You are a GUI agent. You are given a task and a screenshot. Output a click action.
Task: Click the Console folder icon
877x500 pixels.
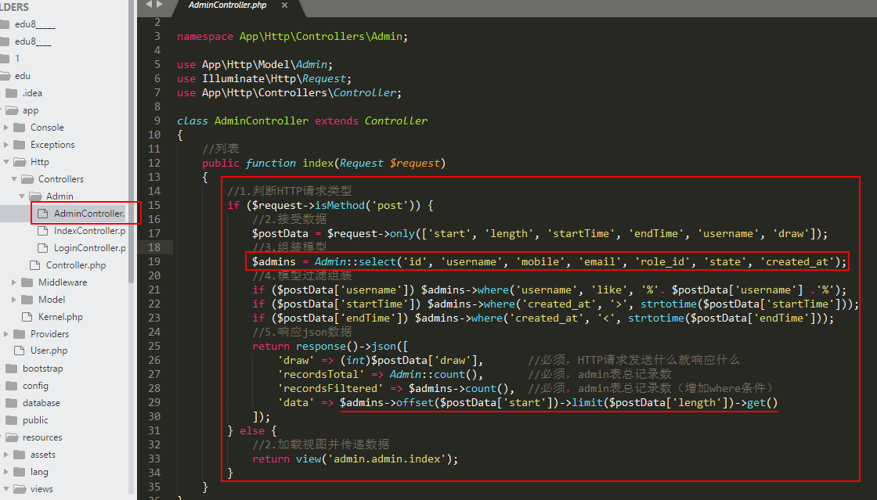[20, 128]
